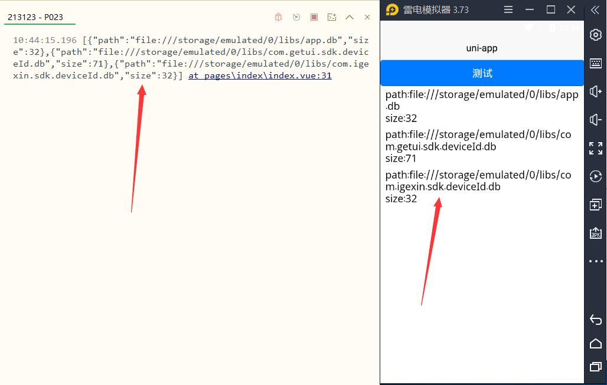This screenshot has width=607, height=385.
Task: Select the 213123 - P023 console tab
Action: click(35, 17)
